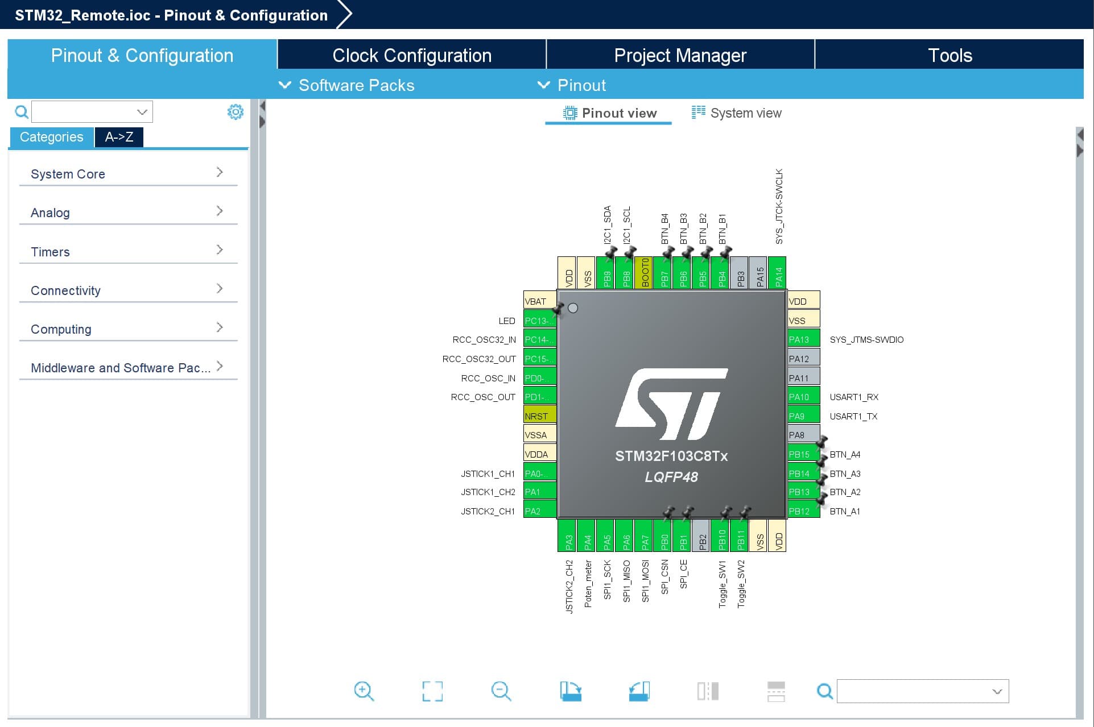
Task: Show the Pinout view
Action: [609, 113]
